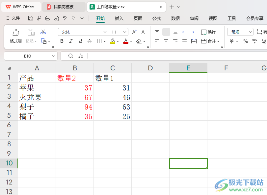Viewport: 267px width, 195px height.
Task: Click the Save icon in quick toolbar
Action: coord(31,18)
